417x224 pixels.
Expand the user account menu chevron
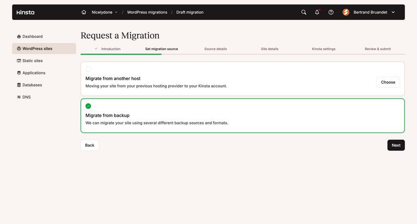click(393, 12)
